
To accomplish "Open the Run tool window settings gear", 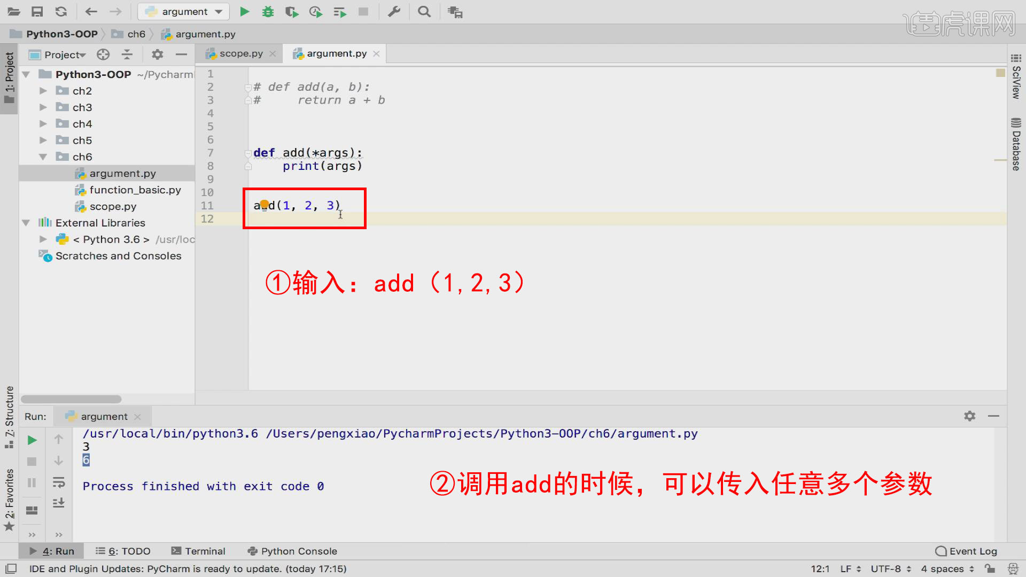I will [x=969, y=416].
